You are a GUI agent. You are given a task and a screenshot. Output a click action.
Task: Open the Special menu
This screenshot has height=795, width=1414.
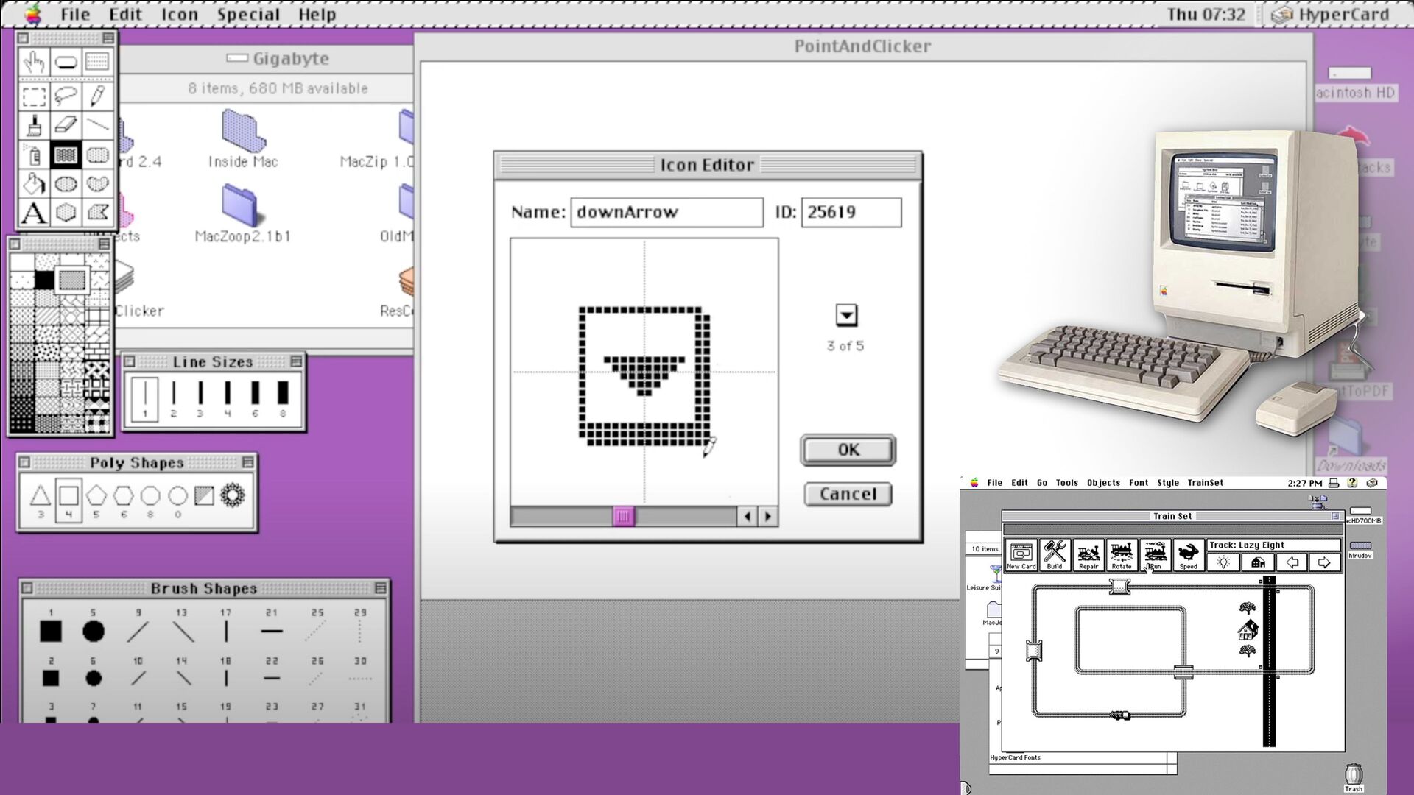coord(248,15)
